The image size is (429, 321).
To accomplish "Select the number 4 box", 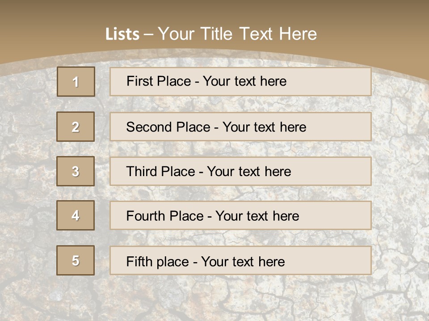I will point(76,215).
